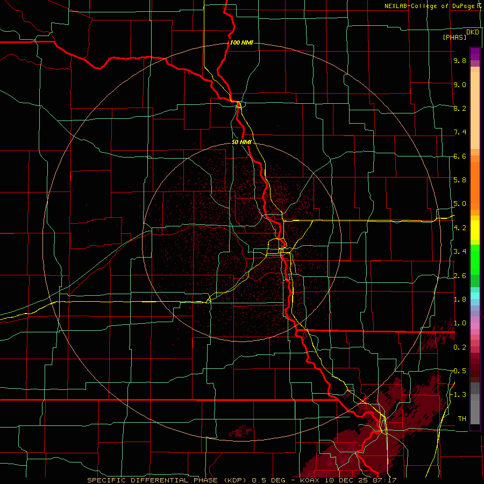Click the 3.4 value on the color scale

(x=460, y=251)
